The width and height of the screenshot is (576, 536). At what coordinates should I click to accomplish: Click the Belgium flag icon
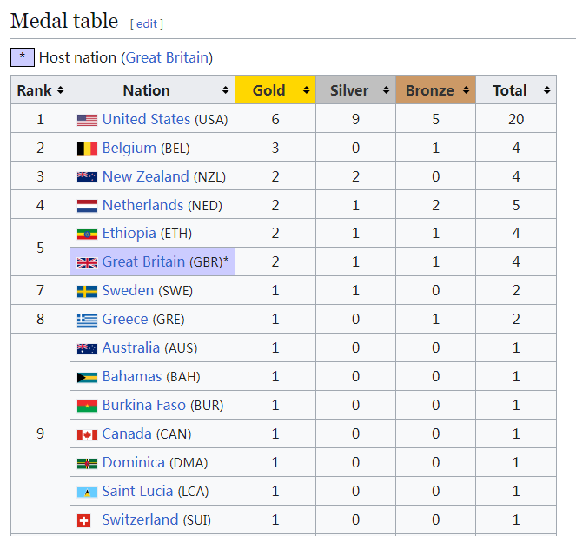[87, 149]
